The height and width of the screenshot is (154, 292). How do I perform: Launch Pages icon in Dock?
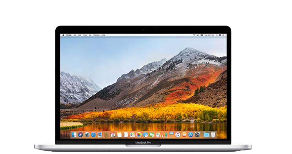click(158, 134)
